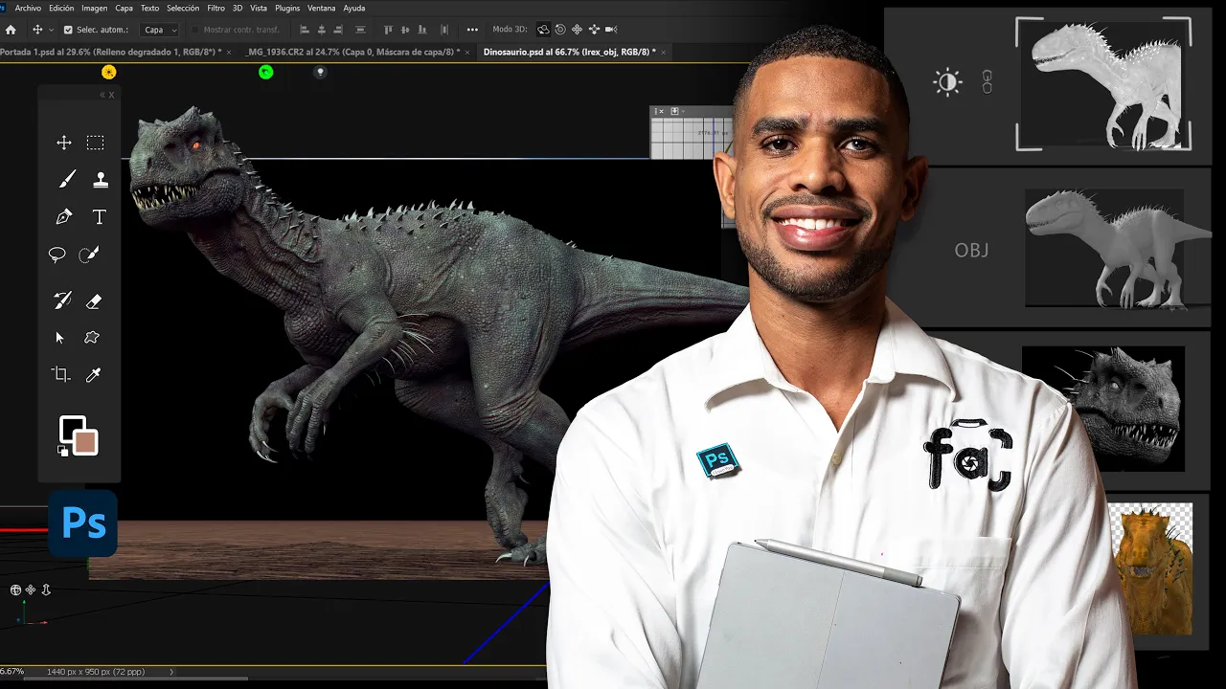Open more align options ellipsis

pos(472,30)
